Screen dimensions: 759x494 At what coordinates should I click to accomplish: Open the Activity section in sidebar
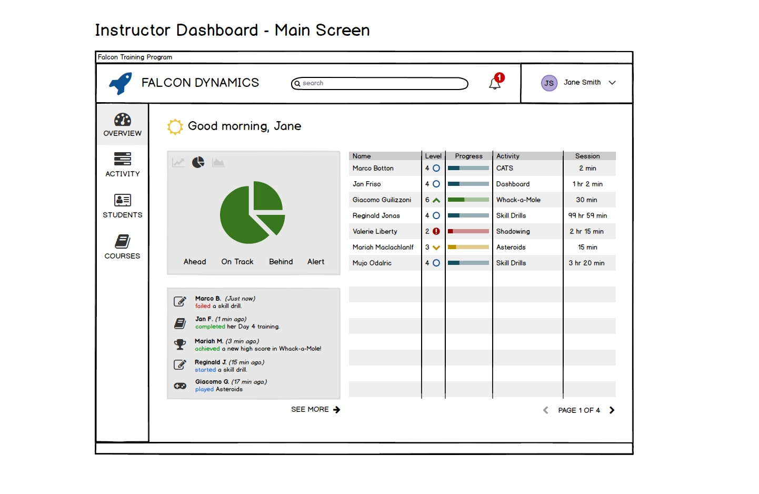coord(122,165)
